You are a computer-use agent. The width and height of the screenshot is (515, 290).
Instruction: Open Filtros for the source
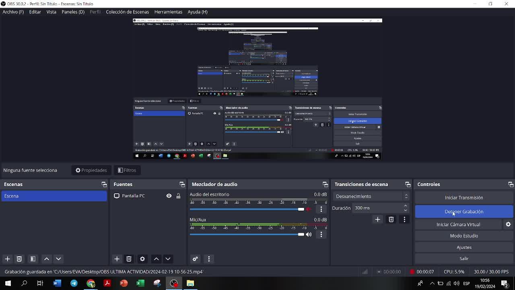click(127, 170)
